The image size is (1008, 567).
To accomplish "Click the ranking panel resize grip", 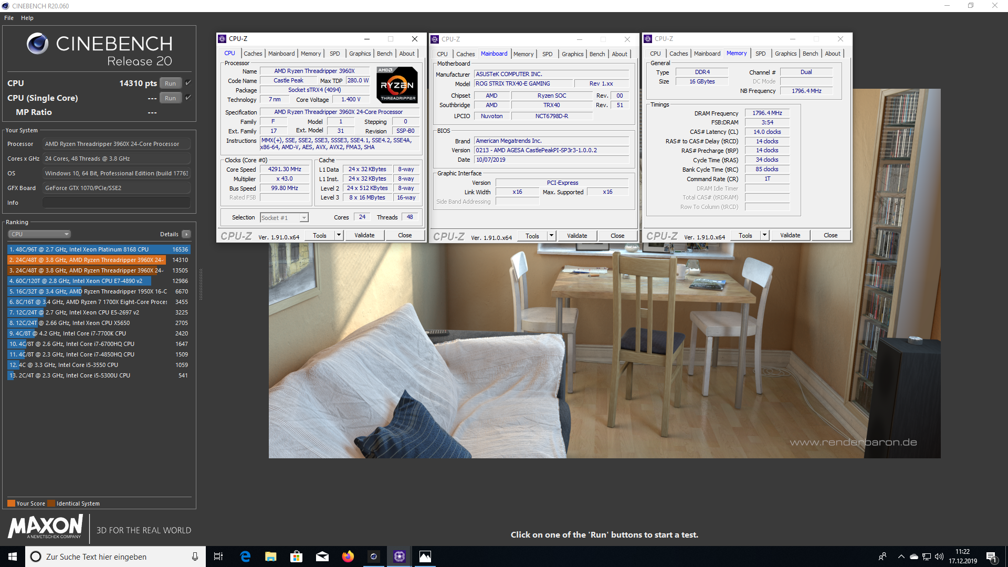I will coord(201,285).
